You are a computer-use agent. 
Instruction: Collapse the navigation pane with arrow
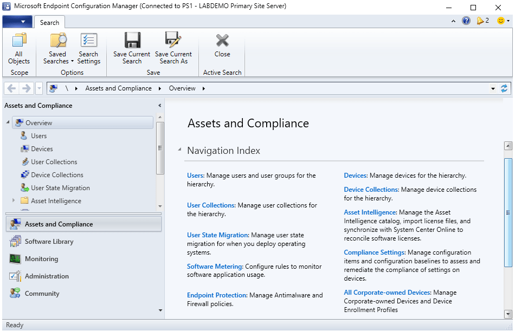[159, 106]
